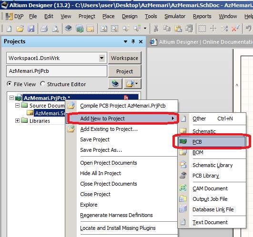Click the Print toolbar icon

pos(44,29)
